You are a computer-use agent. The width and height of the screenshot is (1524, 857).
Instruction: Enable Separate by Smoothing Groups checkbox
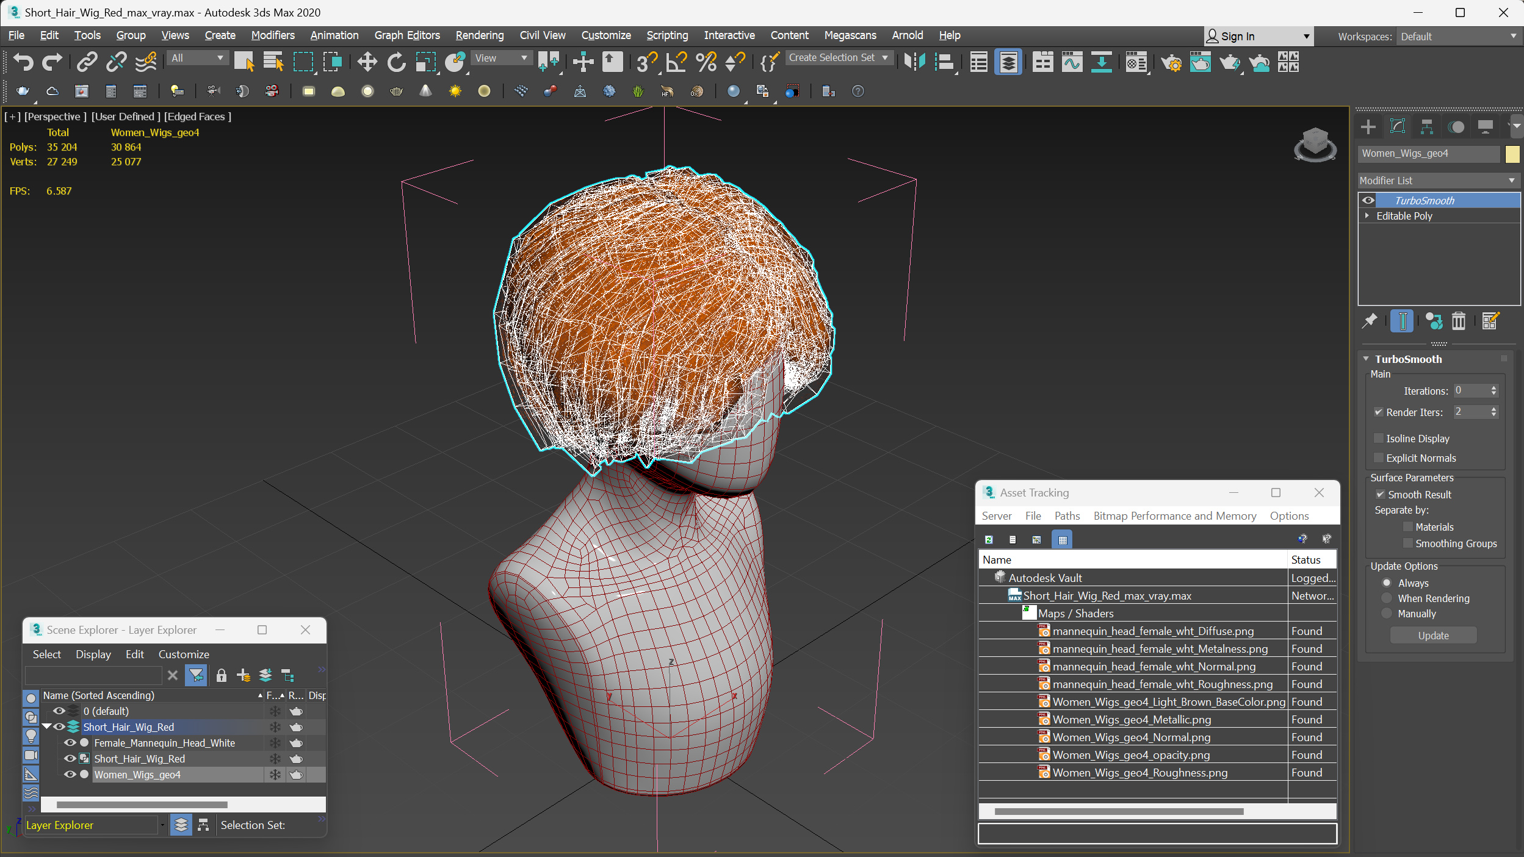(x=1407, y=543)
